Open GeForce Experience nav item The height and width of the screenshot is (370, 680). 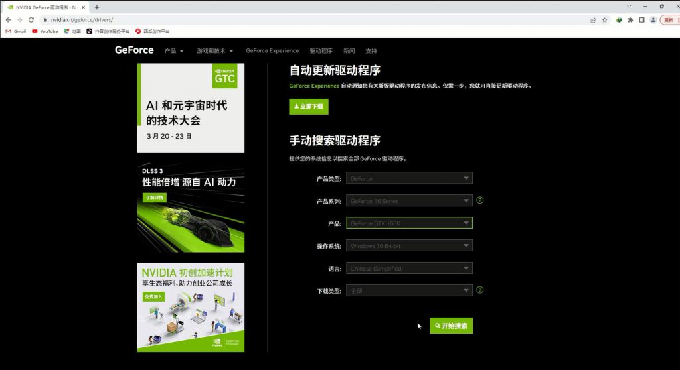click(x=272, y=51)
